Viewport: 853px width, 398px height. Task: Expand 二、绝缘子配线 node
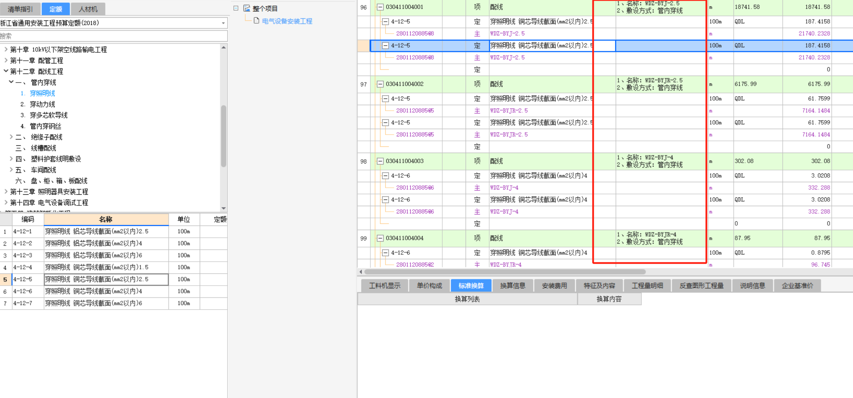pos(11,137)
